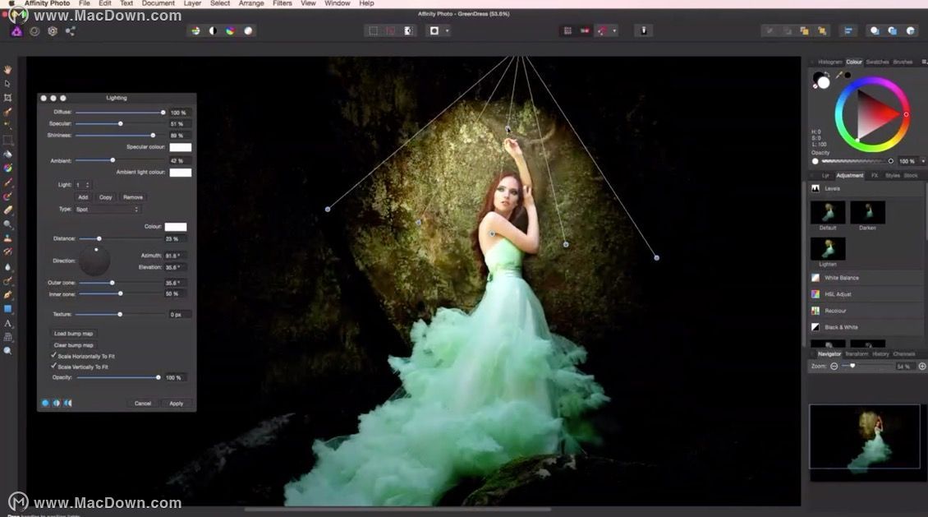
Task: Select the hand View tool
Action: click(7, 70)
